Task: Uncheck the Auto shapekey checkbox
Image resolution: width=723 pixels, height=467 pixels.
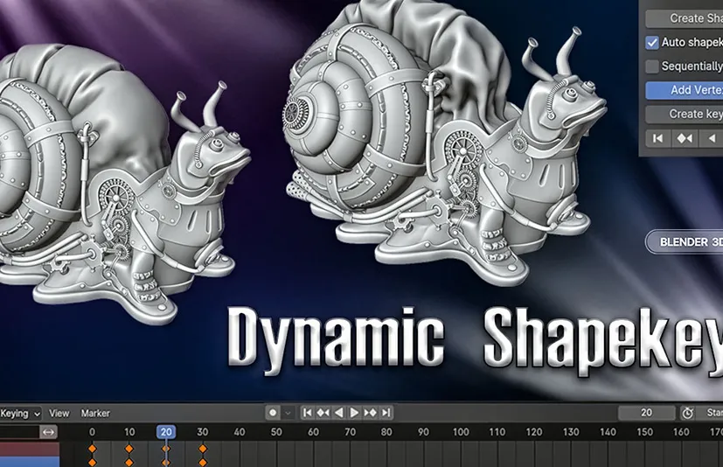Action: pyautogui.click(x=652, y=42)
